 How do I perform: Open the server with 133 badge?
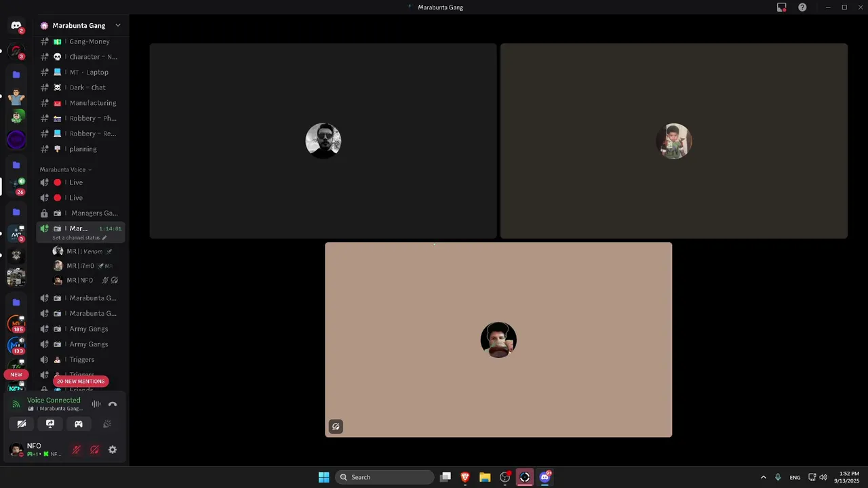[16, 345]
